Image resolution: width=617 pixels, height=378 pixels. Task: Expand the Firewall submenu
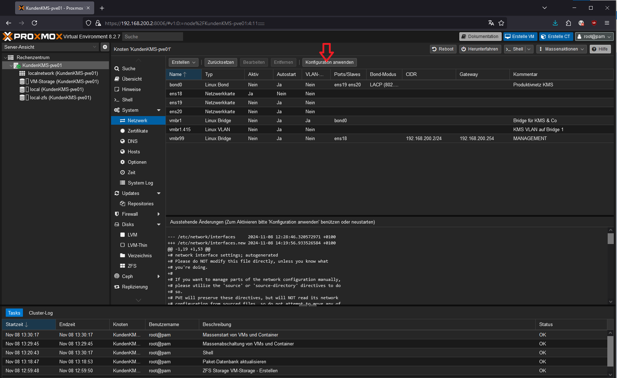click(x=159, y=214)
